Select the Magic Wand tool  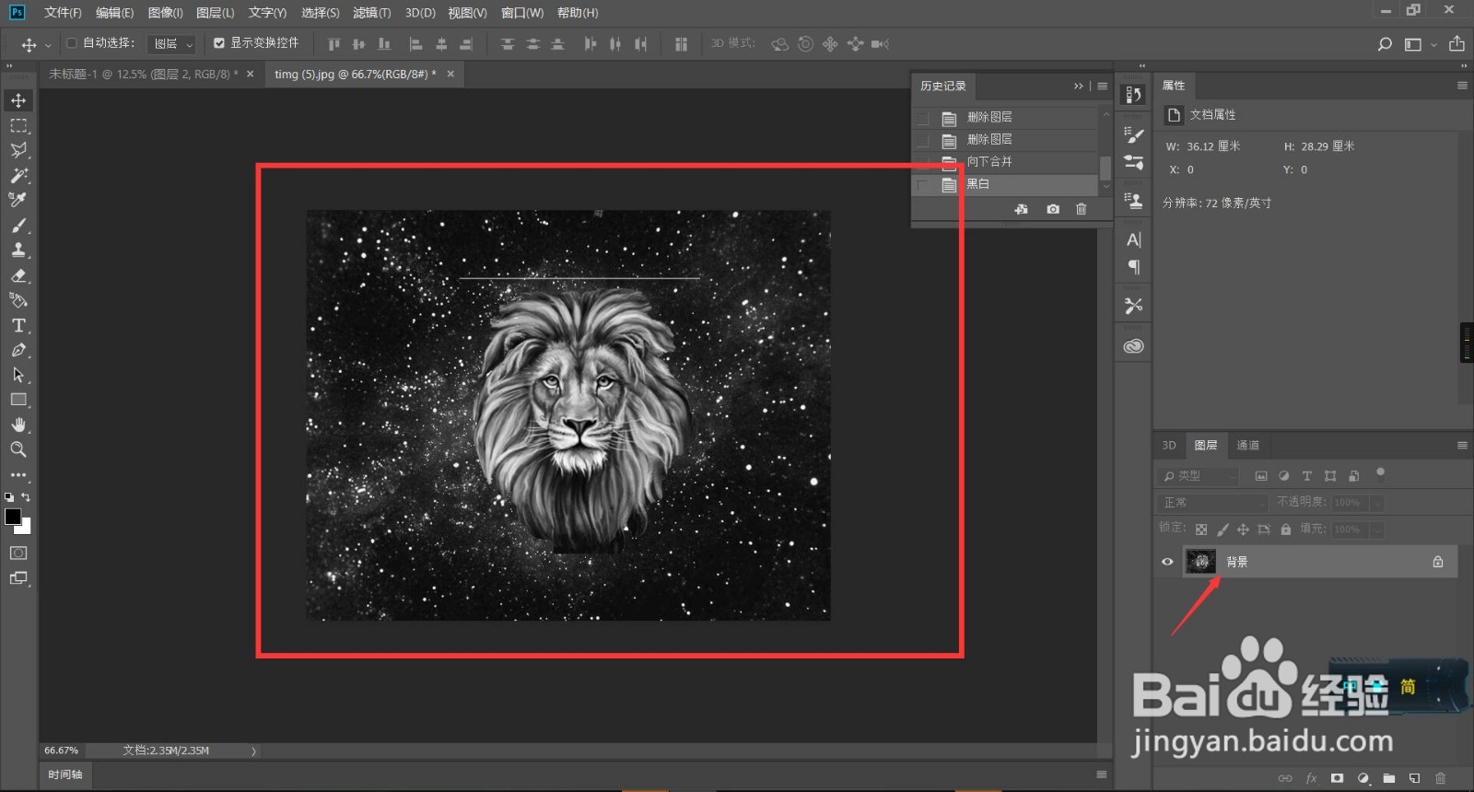point(18,175)
